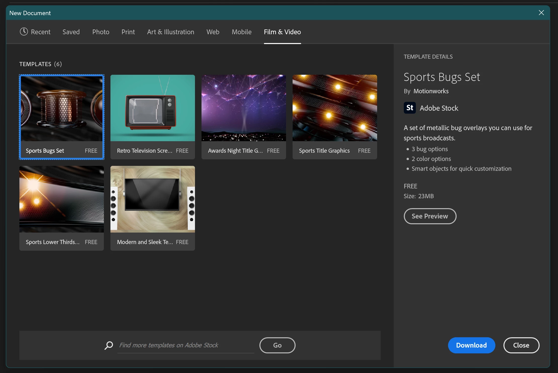Select Retro Television Screen template

pos(152,108)
